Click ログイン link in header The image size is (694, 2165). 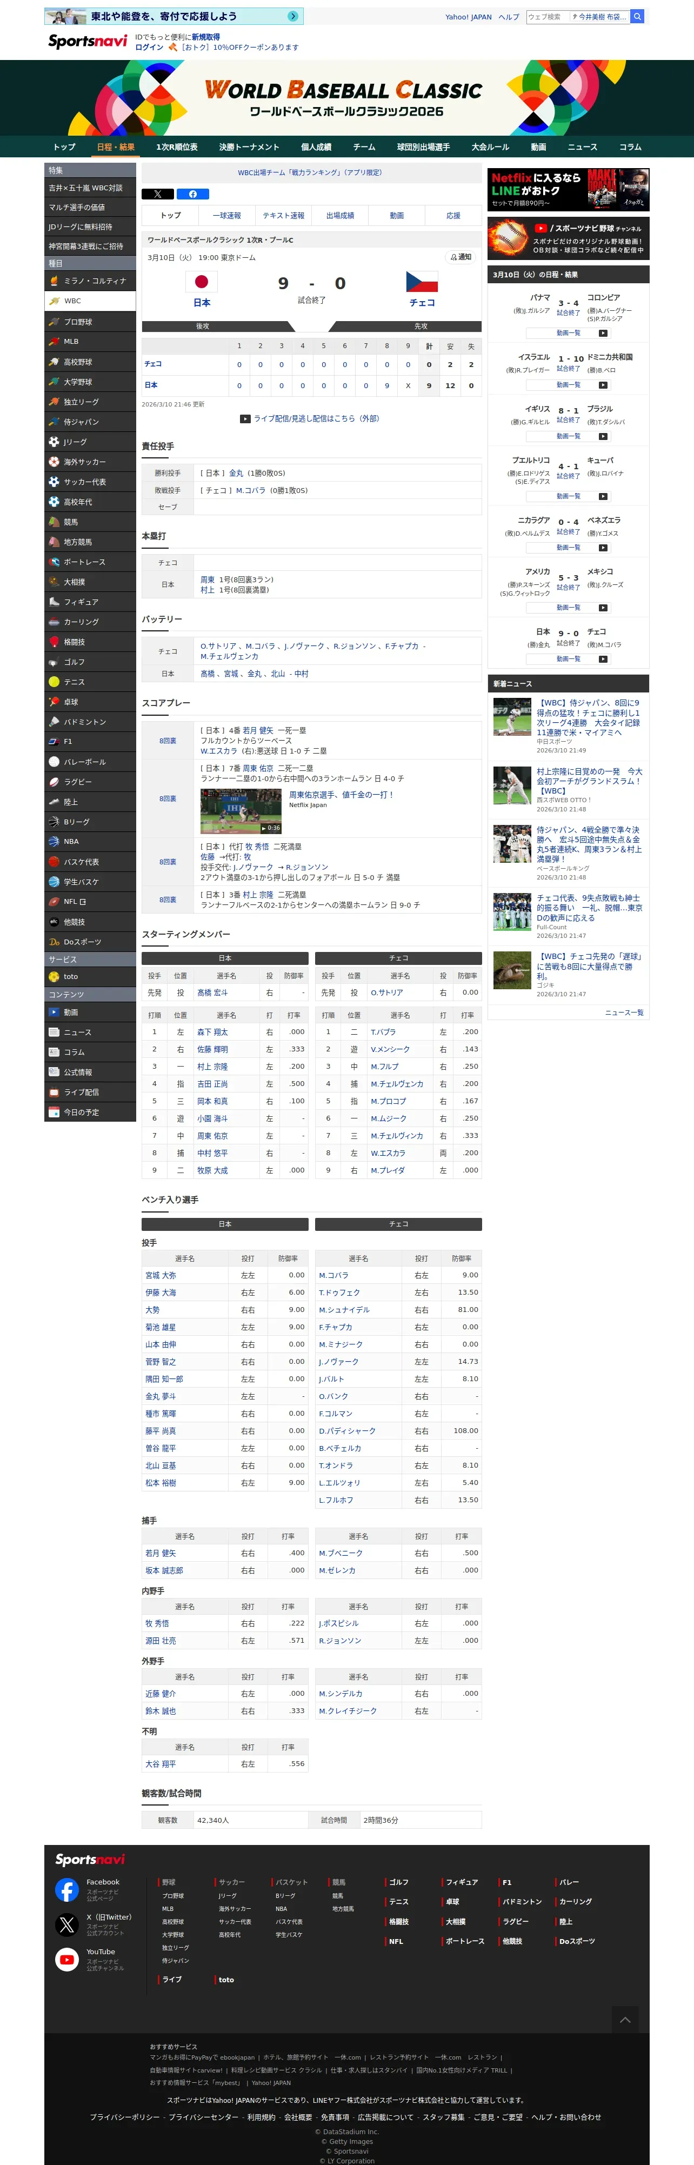tap(150, 47)
